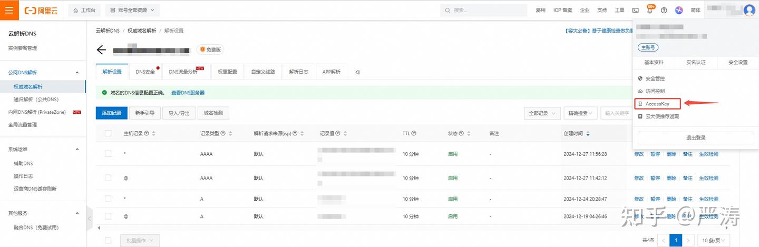Go to the next page arrow
The height and width of the screenshot is (247, 759).
[x=687, y=240]
